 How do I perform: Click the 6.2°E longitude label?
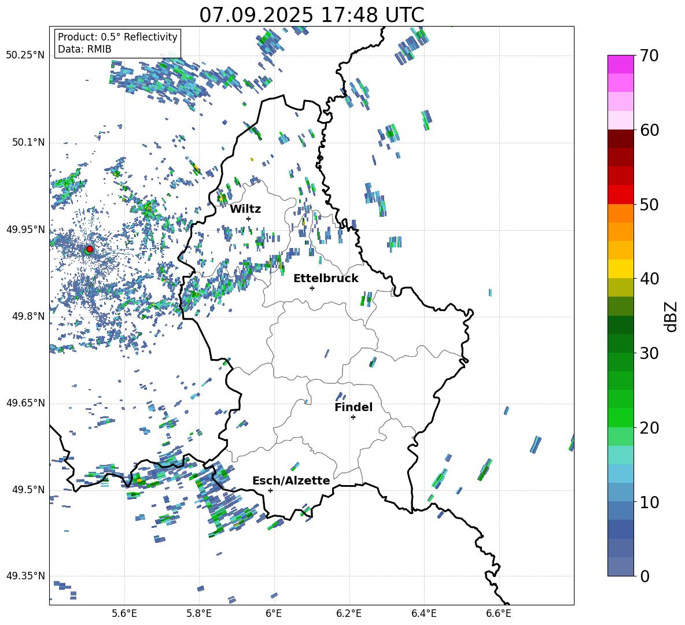pyautogui.click(x=349, y=614)
